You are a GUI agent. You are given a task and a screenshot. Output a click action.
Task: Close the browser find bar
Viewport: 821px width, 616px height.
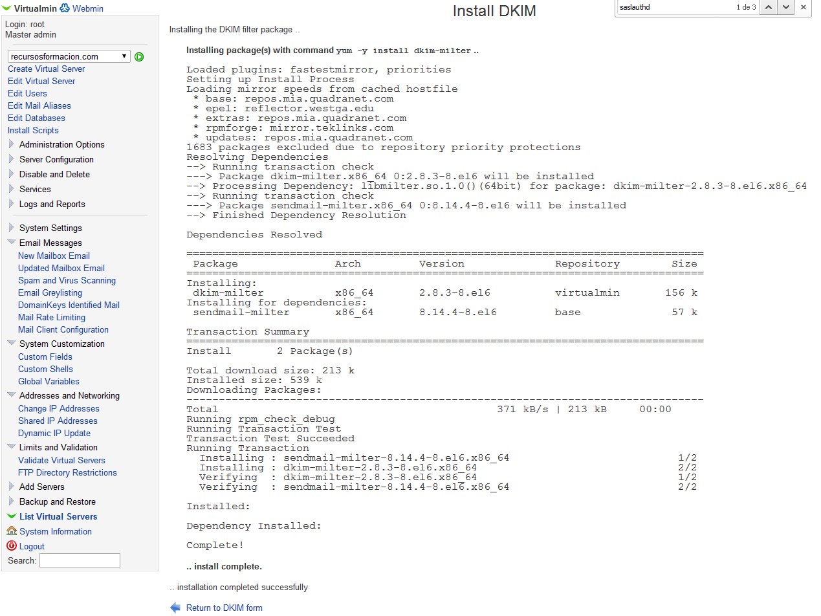pyautogui.click(x=804, y=7)
